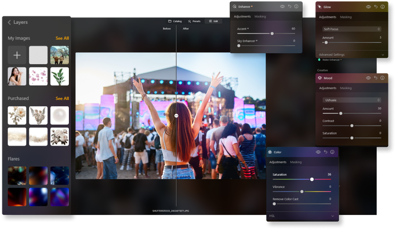The height and width of the screenshot is (230, 396).
Task: Show info about the Glow tool
Action: (x=383, y=7)
